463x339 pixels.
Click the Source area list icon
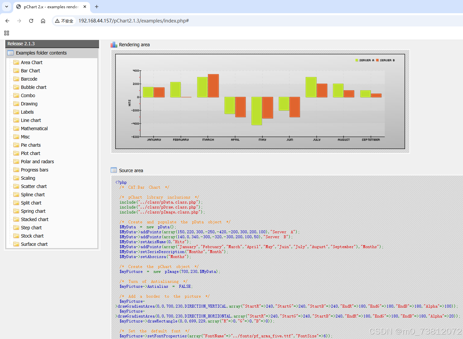point(114,170)
